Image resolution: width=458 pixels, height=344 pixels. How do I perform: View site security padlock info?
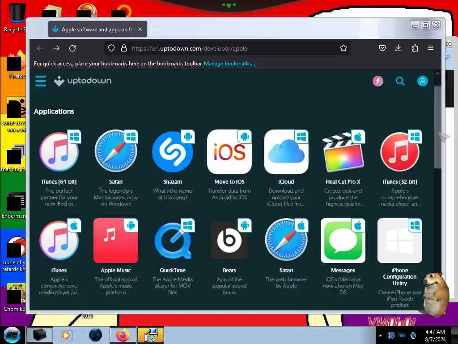coord(124,48)
